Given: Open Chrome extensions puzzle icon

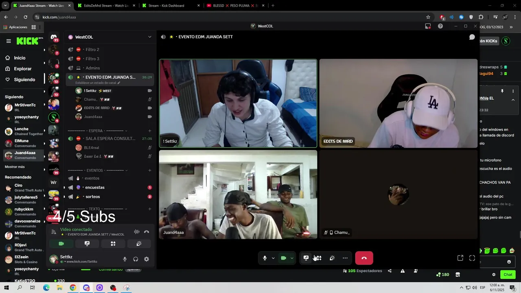Looking at the screenshot, I should click(x=481, y=17).
